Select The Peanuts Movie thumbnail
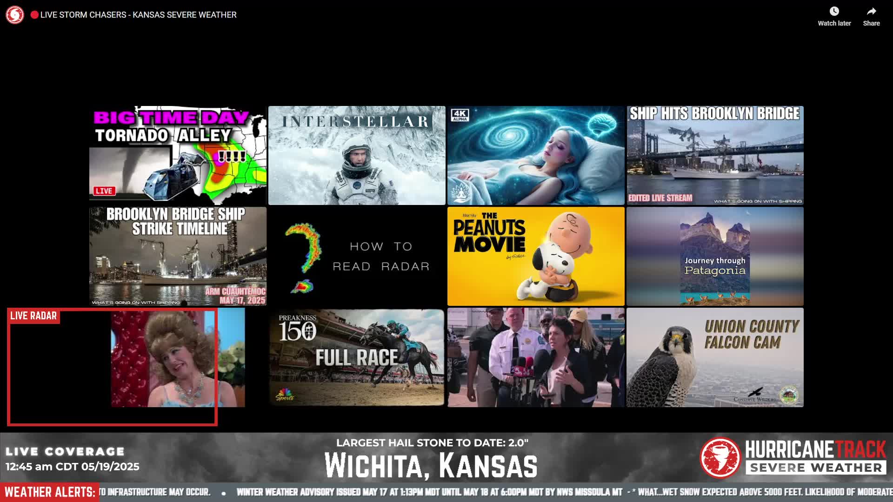 536,256
